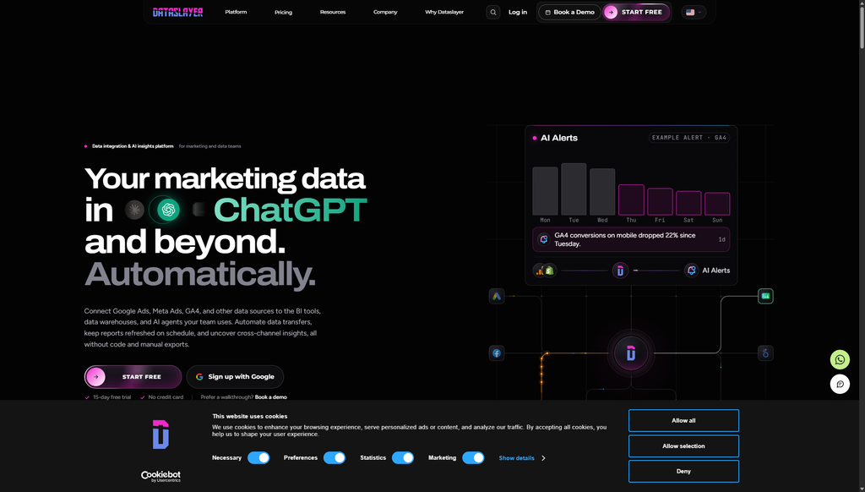
Task: Click the Claude starburst icon in headline
Action: (x=134, y=210)
